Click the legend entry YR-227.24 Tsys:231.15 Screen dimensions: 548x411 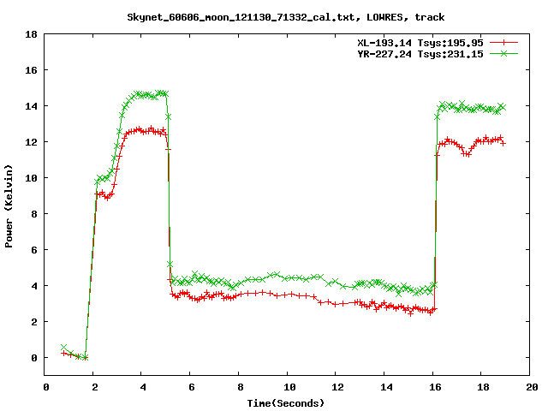pos(420,54)
